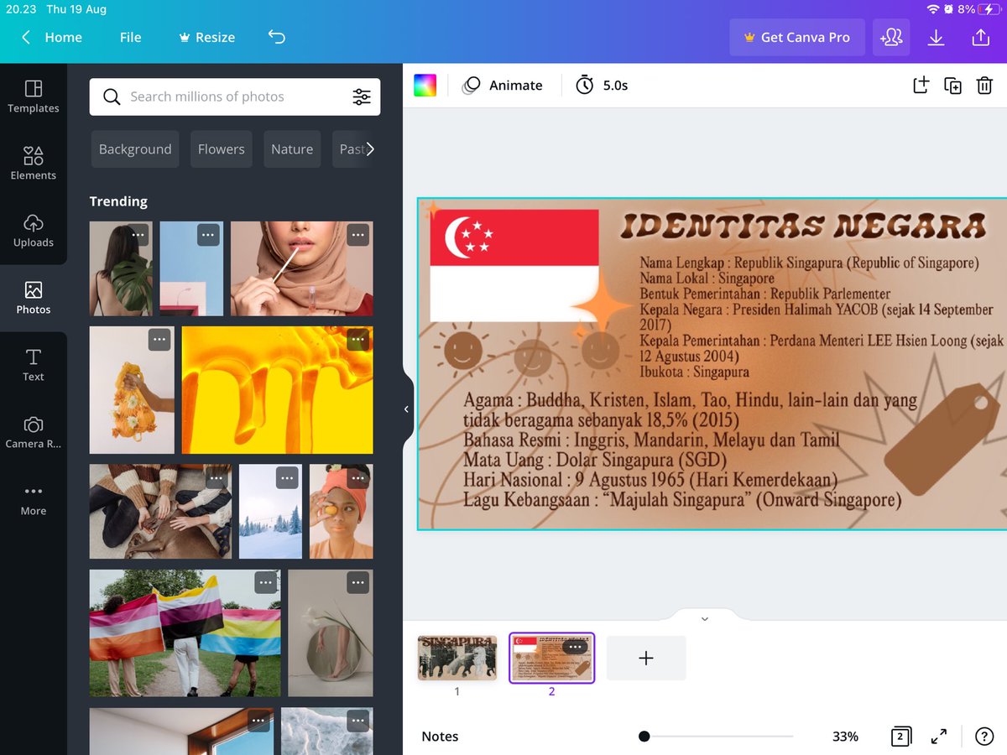This screenshot has width=1007, height=755.
Task: Delete the current page
Action: 984,85
